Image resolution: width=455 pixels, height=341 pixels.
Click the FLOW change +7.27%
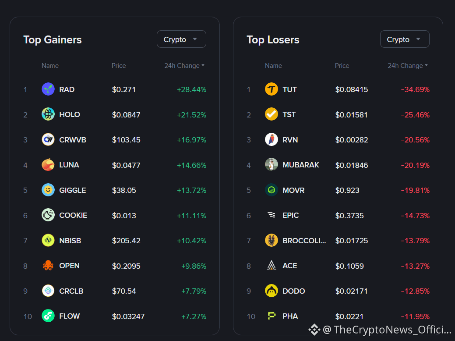194,316
